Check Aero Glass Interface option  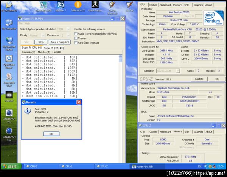click(x=76, y=43)
